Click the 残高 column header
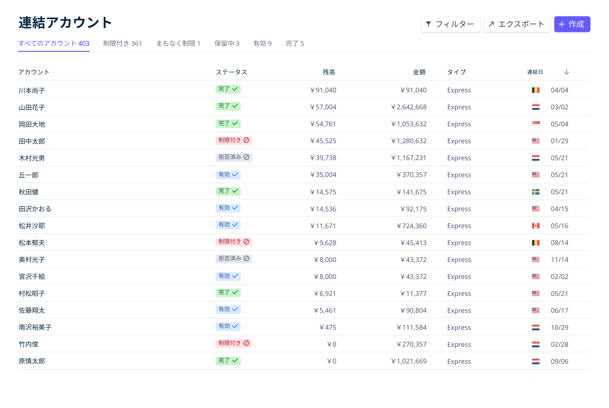Viewport: 609px width, 408px height. pos(329,72)
